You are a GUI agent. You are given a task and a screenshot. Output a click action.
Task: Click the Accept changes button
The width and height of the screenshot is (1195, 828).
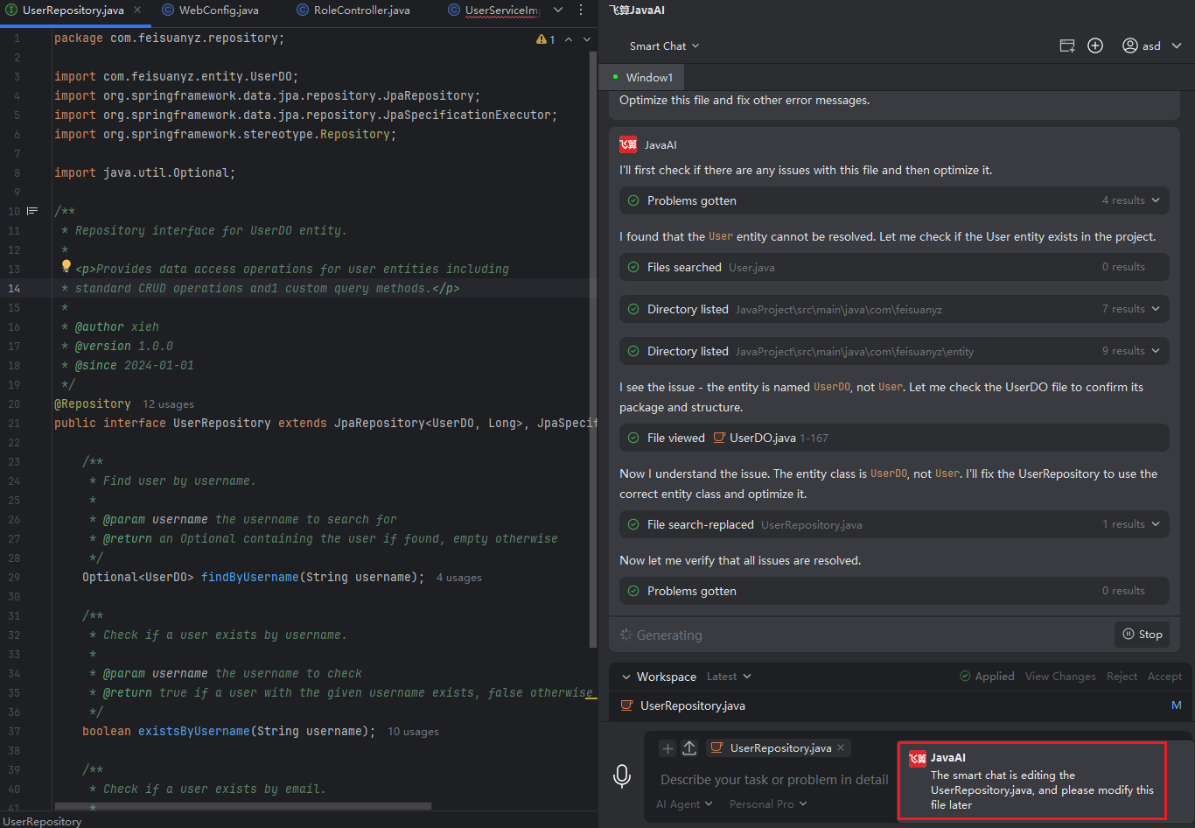1164,677
